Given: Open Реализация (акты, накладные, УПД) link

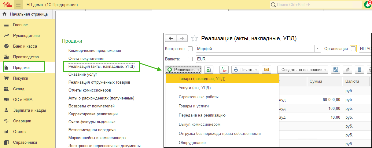Looking at the screenshot, I should tap(102, 66).
